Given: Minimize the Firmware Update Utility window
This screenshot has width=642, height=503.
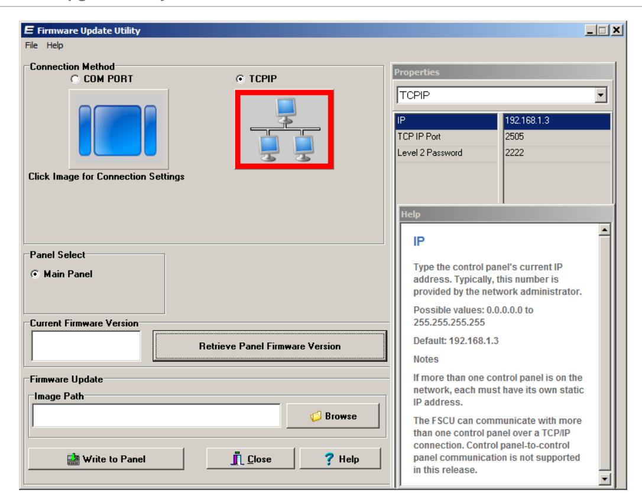Looking at the screenshot, I should (x=590, y=30).
